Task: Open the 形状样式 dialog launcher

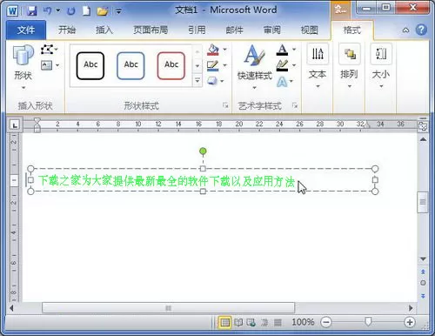Action: point(225,105)
